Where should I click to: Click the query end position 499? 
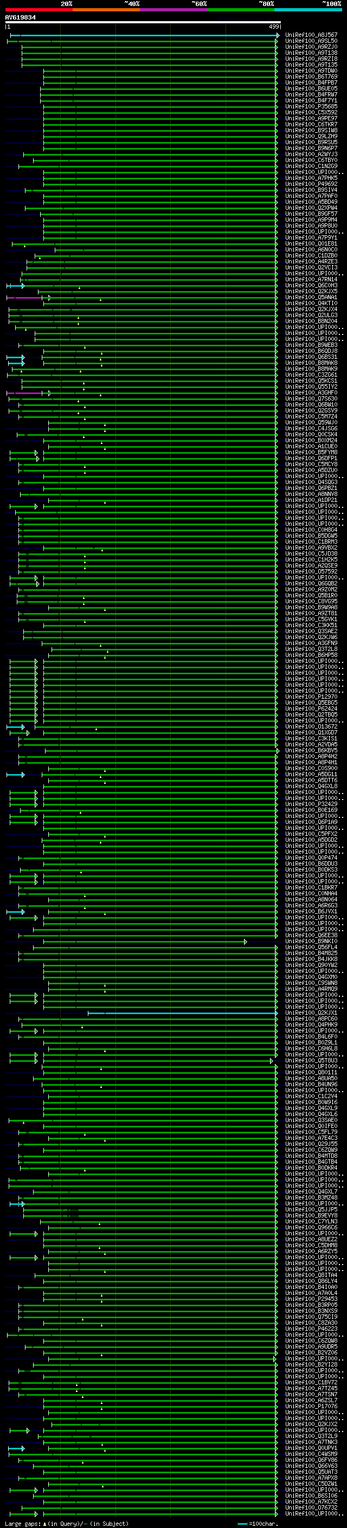274,27
